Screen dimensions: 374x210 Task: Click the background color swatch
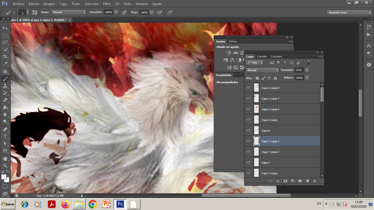pos(8,180)
